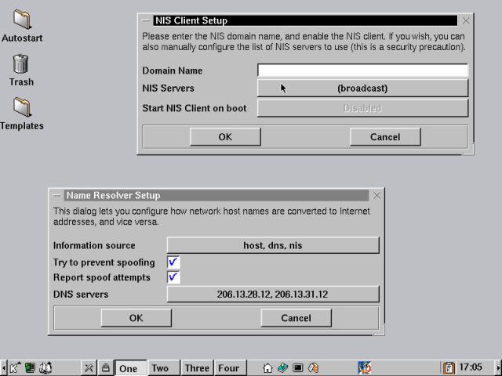Click the Domain Name text field
Screen dimensions: 502x376
362,70
